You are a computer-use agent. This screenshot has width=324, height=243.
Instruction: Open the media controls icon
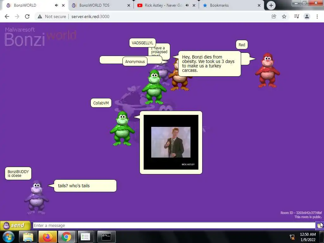(296, 16)
